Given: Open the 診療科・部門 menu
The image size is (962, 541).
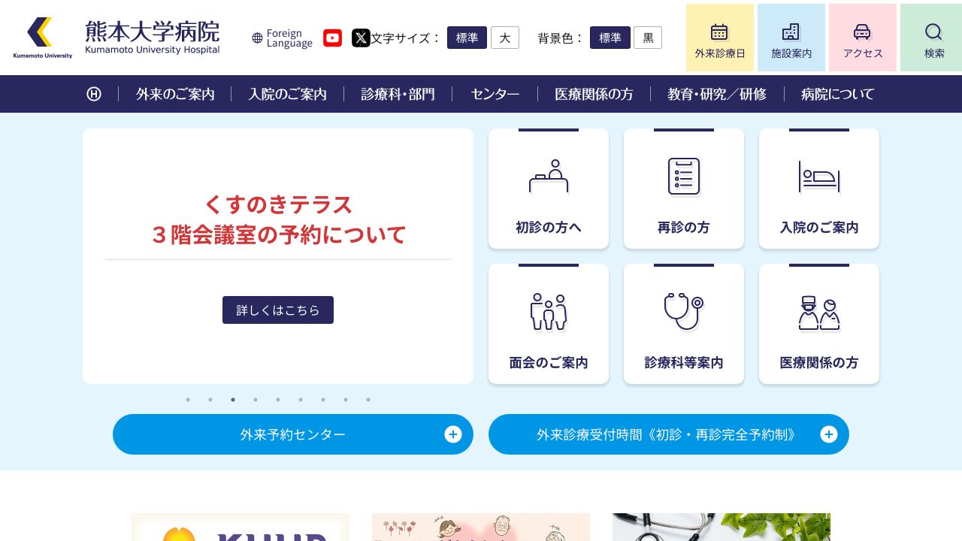Looking at the screenshot, I should point(398,94).
